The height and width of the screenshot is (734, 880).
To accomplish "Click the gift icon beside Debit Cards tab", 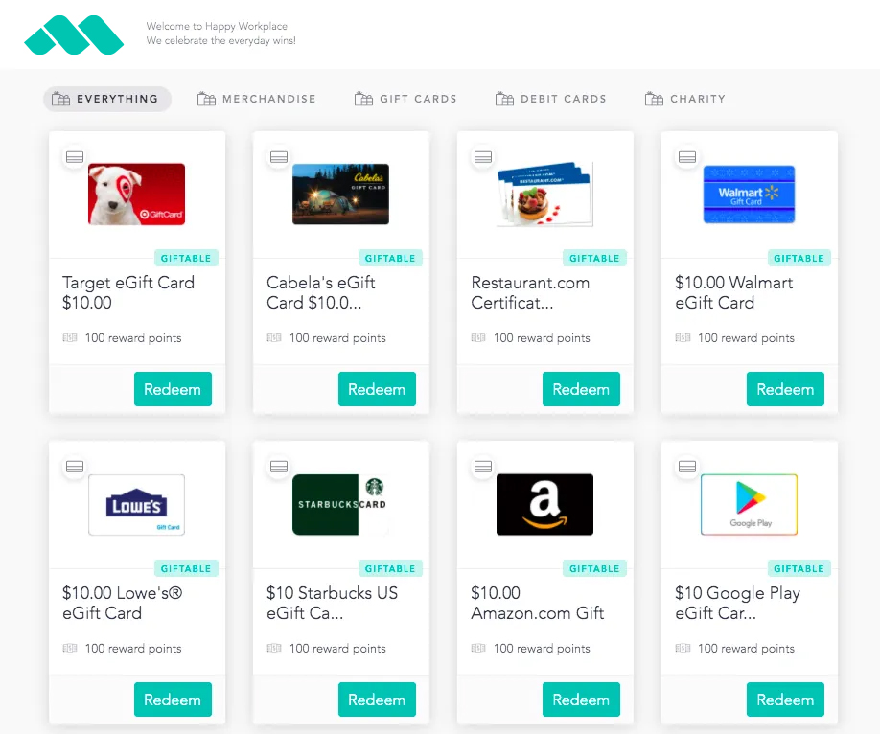I will [x=504, y=100].
